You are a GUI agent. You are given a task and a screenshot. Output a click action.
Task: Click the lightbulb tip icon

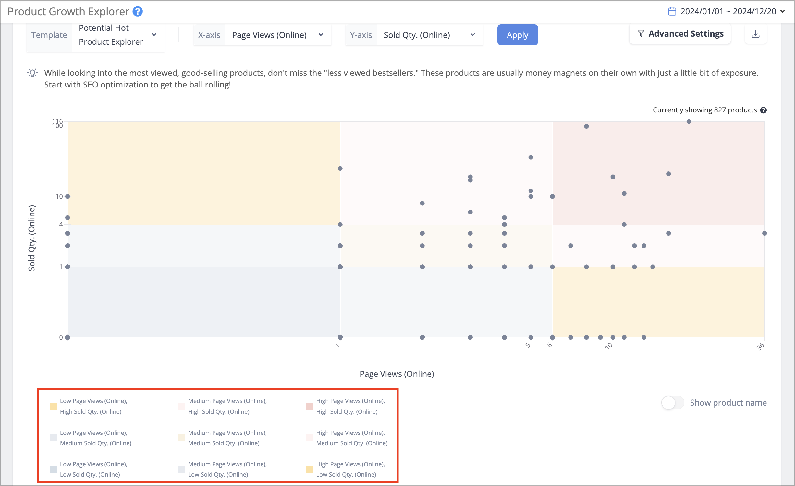32,73
